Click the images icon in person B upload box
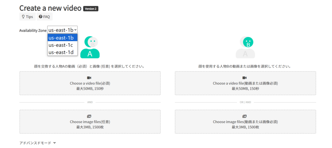 (245, 117)
